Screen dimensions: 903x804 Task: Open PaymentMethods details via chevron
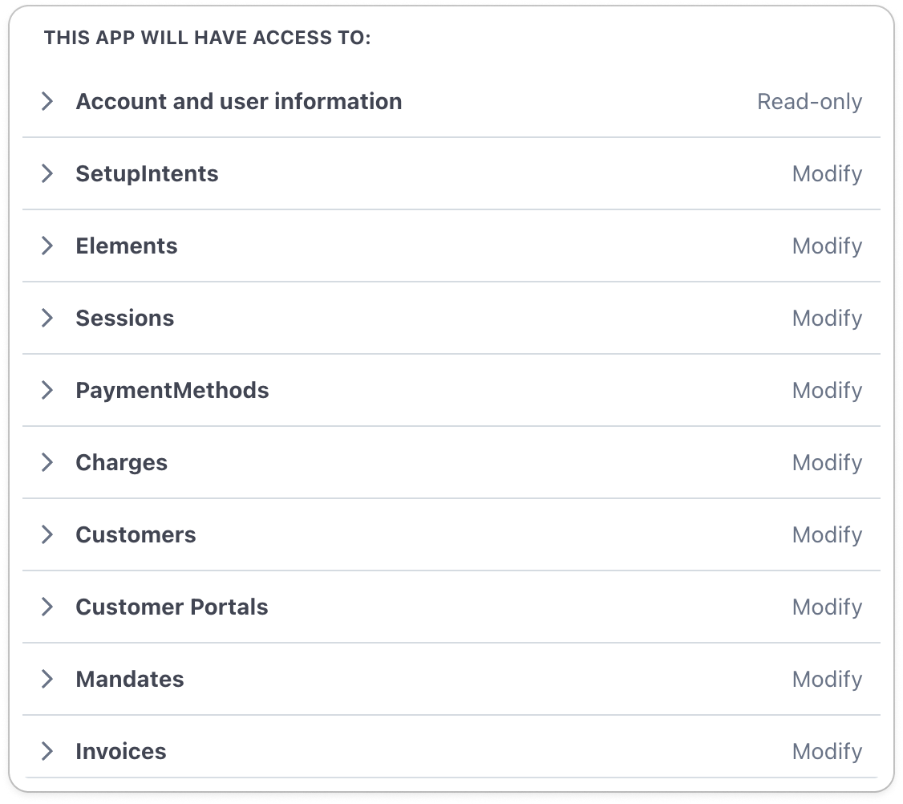(48, 390)
